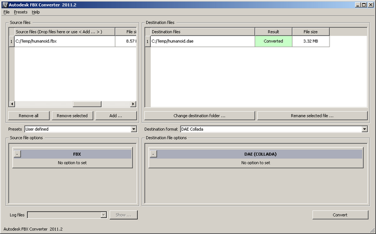Open the Presets dropdown arrow
This screenshot has height=234, width=376.
134,129
